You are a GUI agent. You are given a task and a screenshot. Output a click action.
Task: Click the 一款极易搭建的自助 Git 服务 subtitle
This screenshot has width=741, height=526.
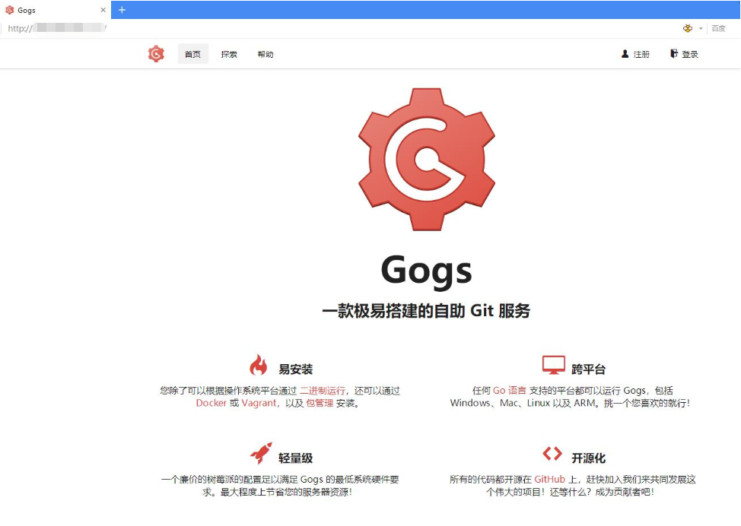(426, 311)
